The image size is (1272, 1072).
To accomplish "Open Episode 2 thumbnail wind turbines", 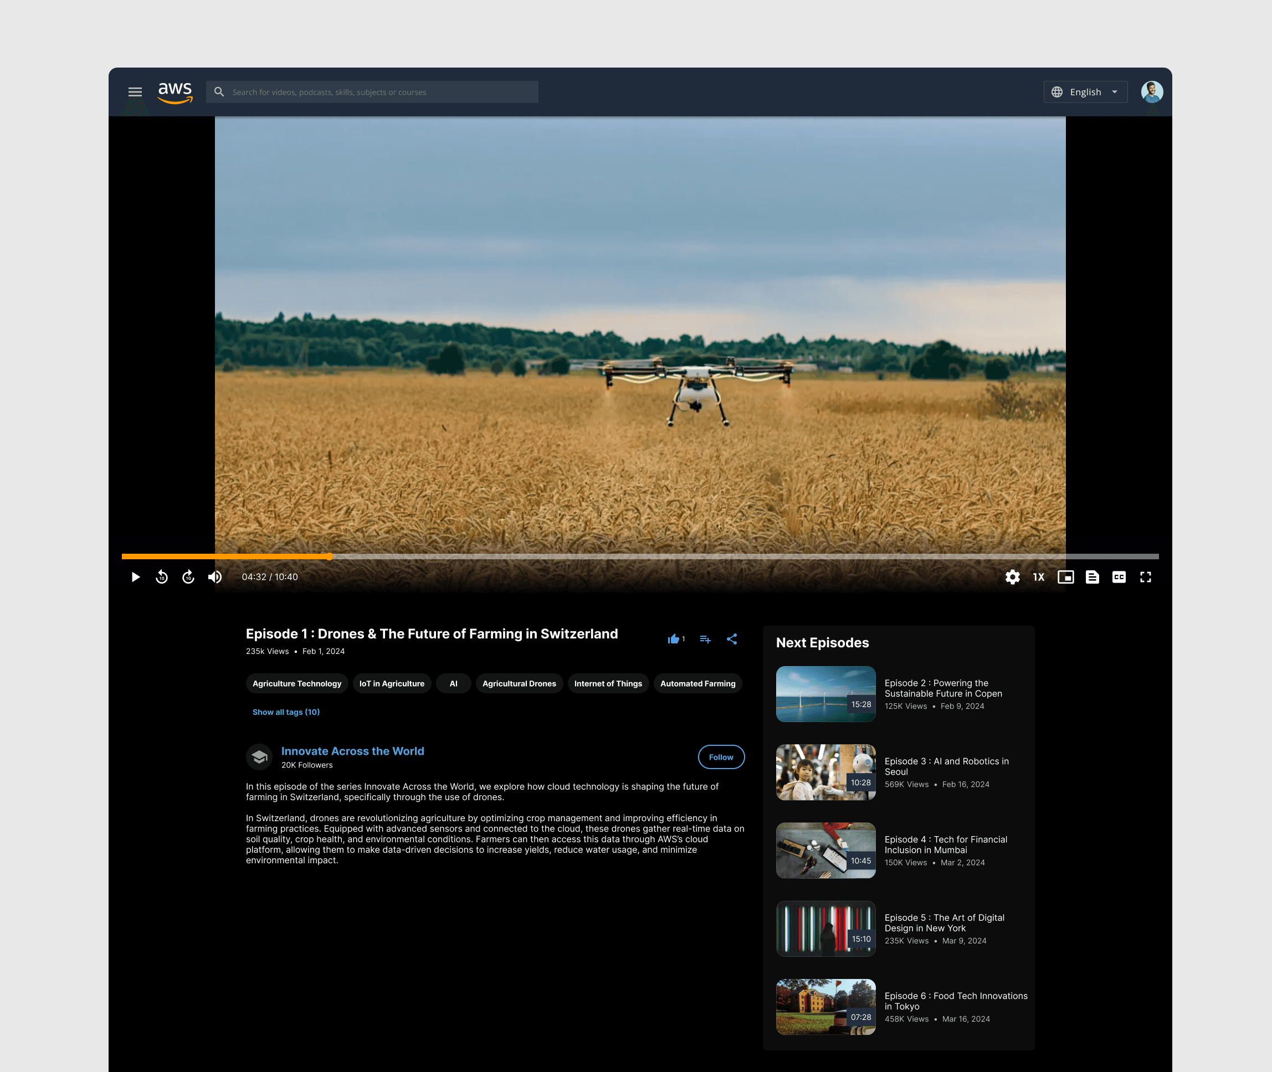I will [x=825, y=694].
